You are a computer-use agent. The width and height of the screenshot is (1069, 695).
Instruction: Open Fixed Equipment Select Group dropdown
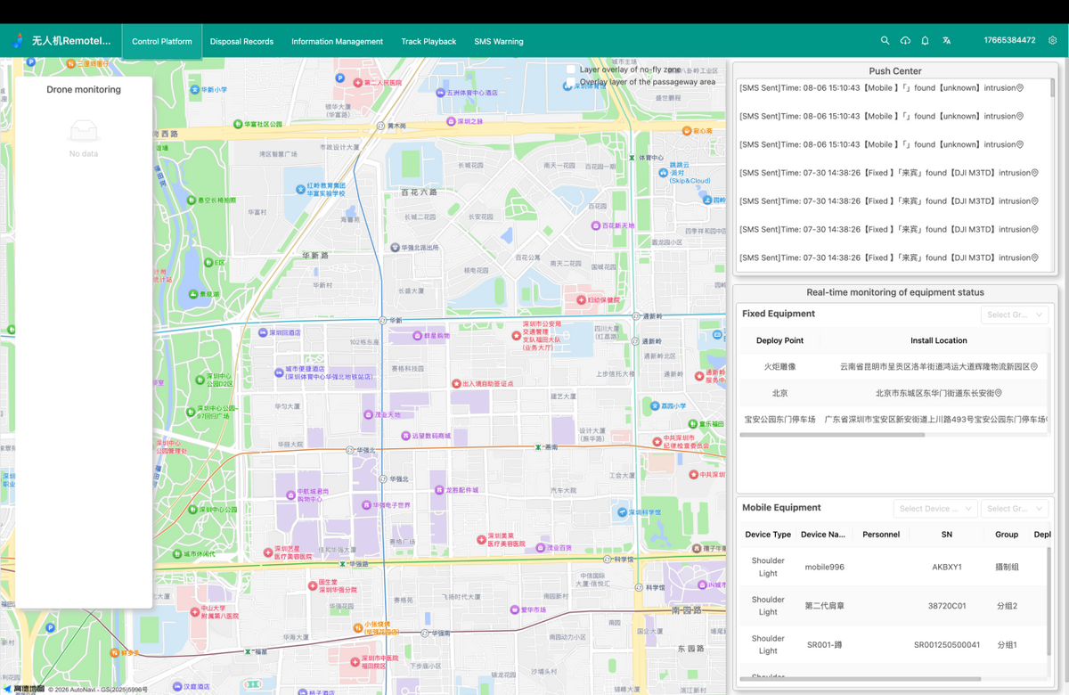pyautogui.click(x=1015, y=315)
